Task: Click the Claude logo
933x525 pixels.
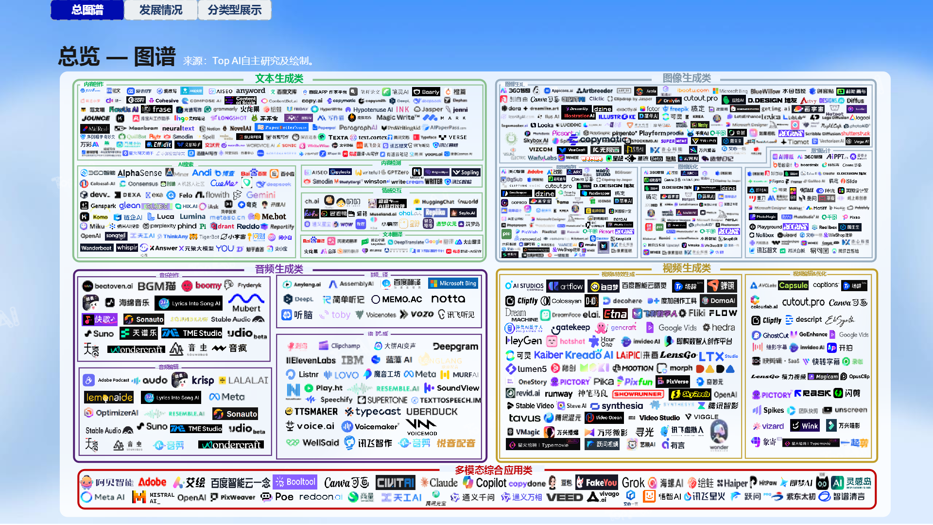Action: pos(439,482)
